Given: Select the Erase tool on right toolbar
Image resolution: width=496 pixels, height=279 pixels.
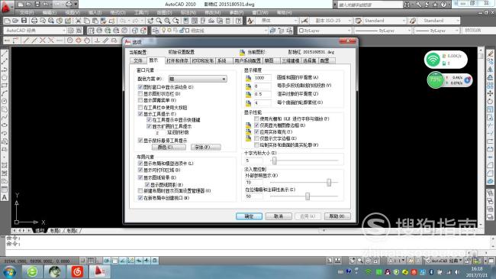Looking at the screenshot, I should [490, 54].
